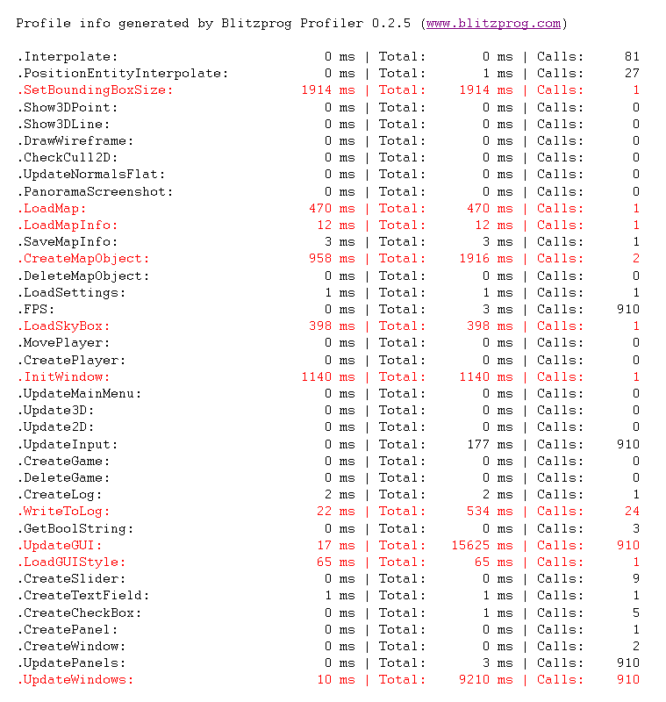Select the '.UpdateNormalsFlat:' label
The width and height of the screenshot is (666, 702).
91,174
